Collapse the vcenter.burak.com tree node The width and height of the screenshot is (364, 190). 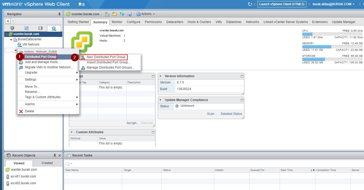pyautogui.click(x=7, y=34)
